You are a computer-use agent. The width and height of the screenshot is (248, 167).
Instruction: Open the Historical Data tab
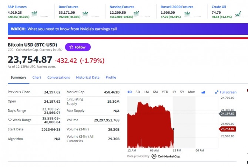click(88, 78)
